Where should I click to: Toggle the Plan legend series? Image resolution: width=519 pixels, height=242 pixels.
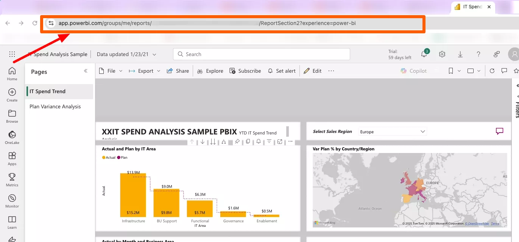click(x=122, y=158)
